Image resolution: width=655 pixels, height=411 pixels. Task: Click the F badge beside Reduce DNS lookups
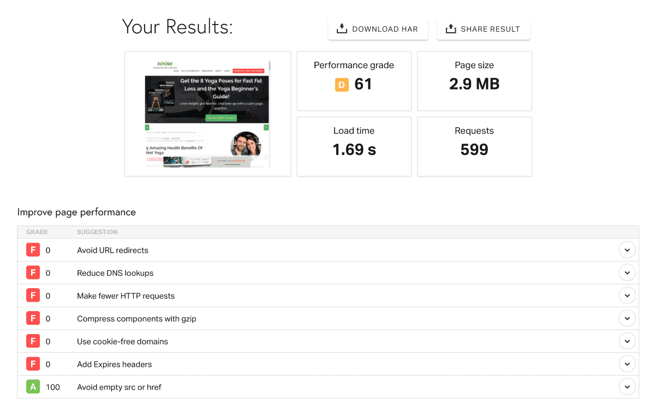coord(33,273)
